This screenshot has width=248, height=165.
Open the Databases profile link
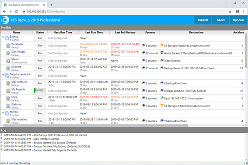[17, 44]
